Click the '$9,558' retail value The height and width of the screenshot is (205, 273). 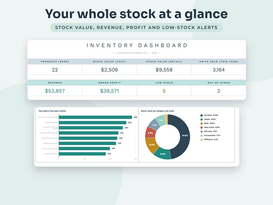pyautogui.click(x=164, y=70)
